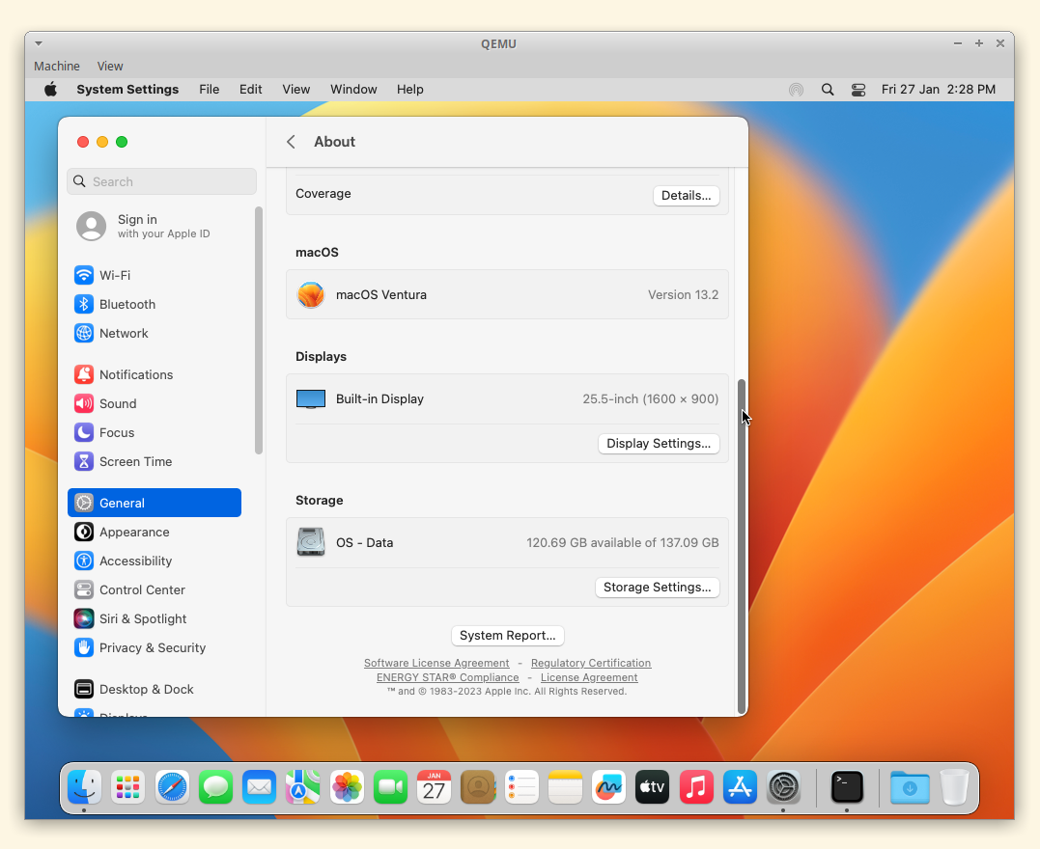Open the Accessibility settings pane
This screenshot has height=849, width=1040.
[x=135, y=561]
